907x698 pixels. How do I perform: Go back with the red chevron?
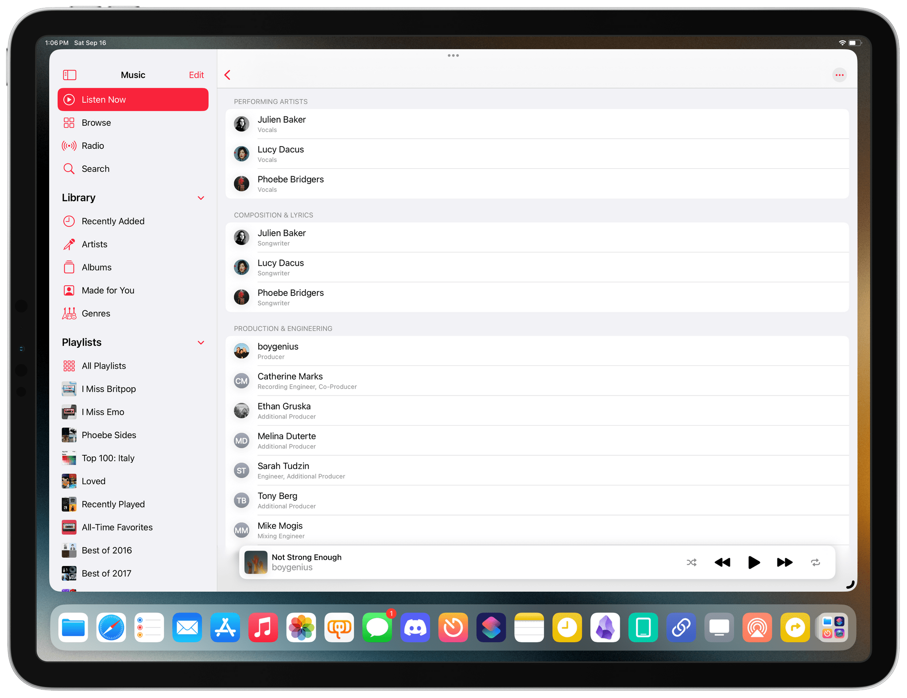click(x=228, y=75)
